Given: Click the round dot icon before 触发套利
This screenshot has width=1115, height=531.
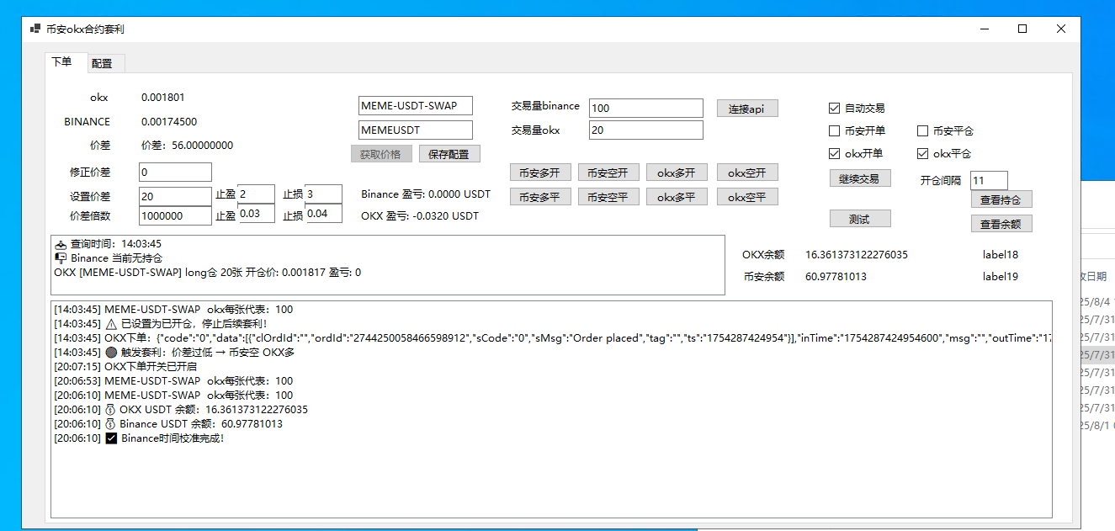Looking at the screenshot, I should pyautogui.click(x=111, y=353).
